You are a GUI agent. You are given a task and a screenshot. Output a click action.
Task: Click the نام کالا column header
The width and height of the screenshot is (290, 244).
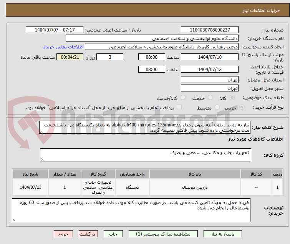[195, 174]
